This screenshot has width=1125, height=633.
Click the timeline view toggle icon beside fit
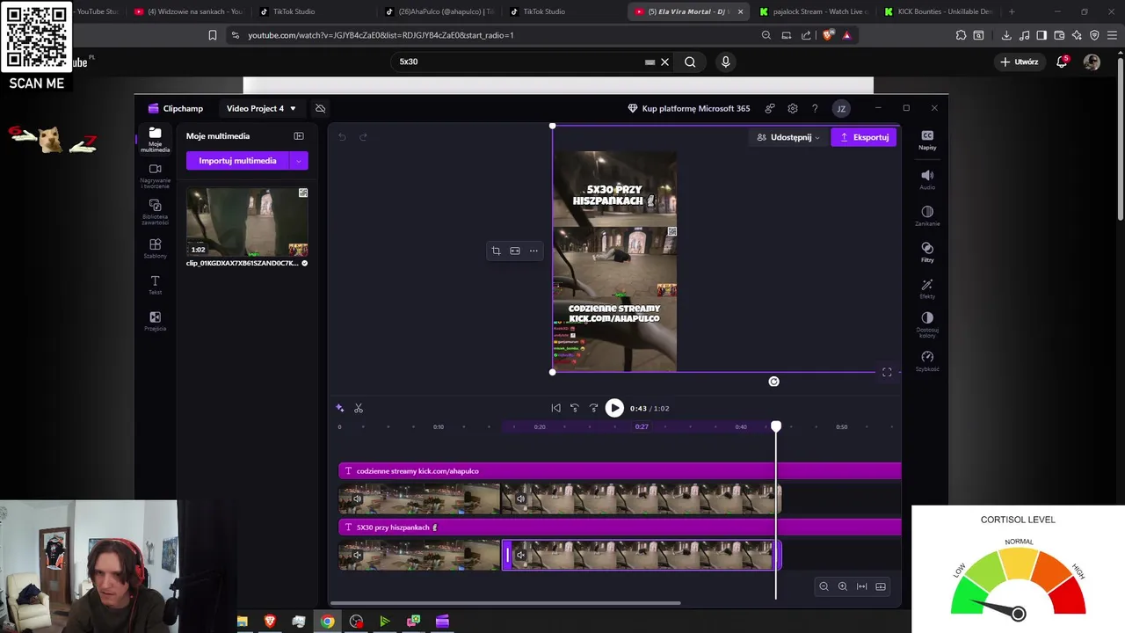click(x=881, y=586)
